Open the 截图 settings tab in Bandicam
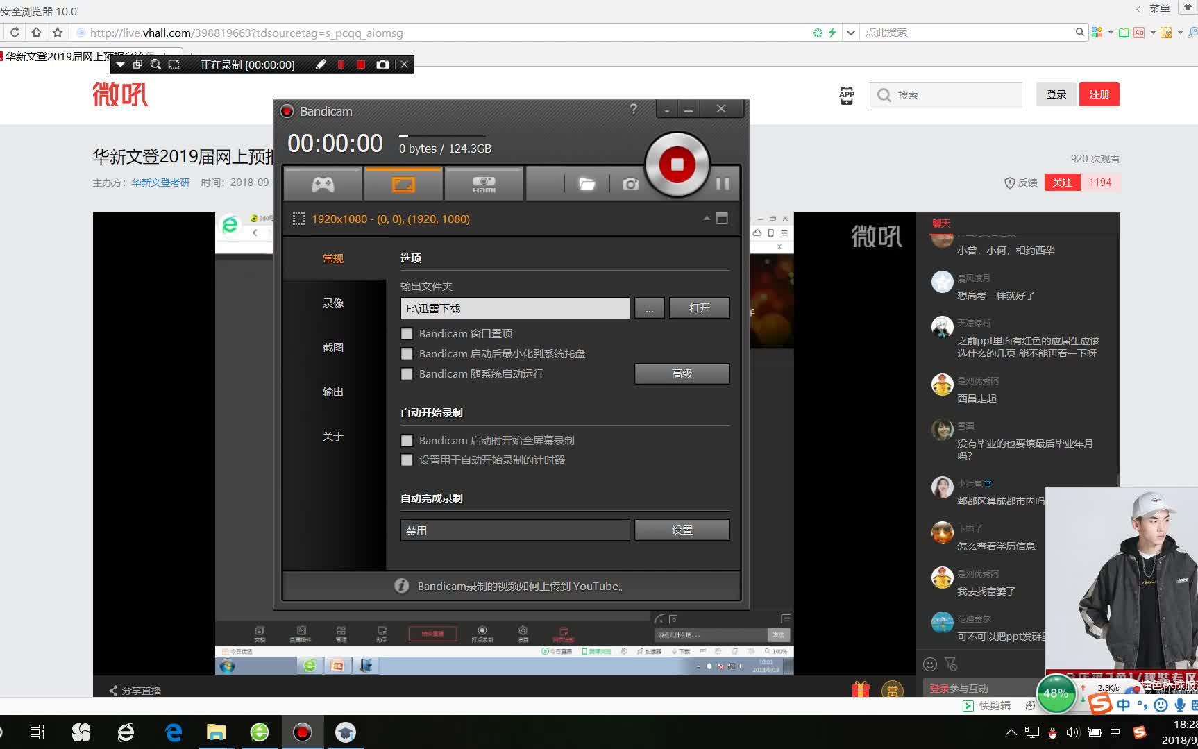 [333, 347]
